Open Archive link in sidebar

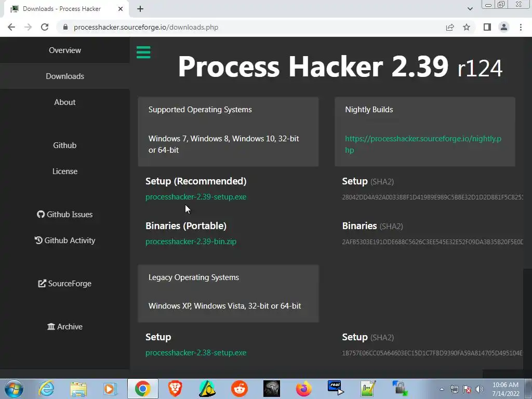tap(65, 327)
